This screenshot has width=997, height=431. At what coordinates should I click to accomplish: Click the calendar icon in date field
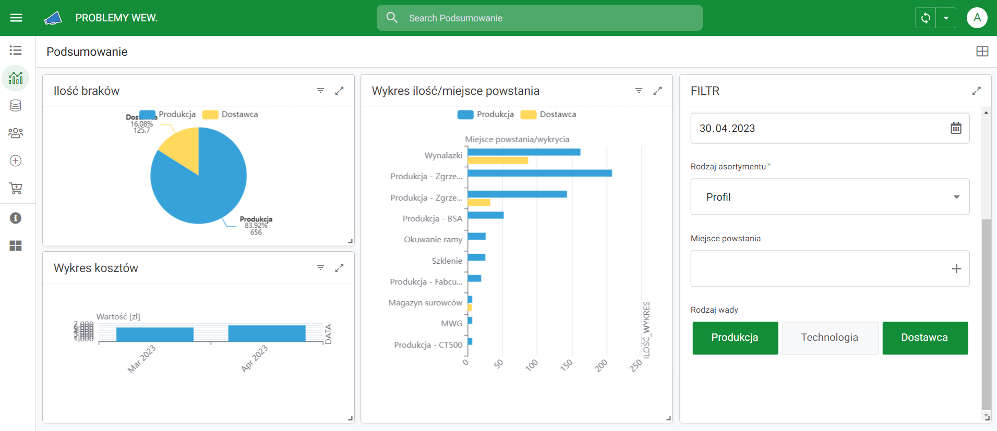(955, 128)
